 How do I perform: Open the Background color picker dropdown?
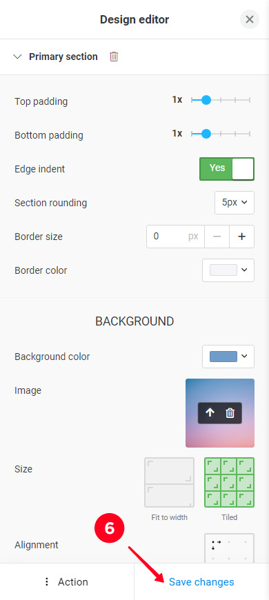[228, 357]
